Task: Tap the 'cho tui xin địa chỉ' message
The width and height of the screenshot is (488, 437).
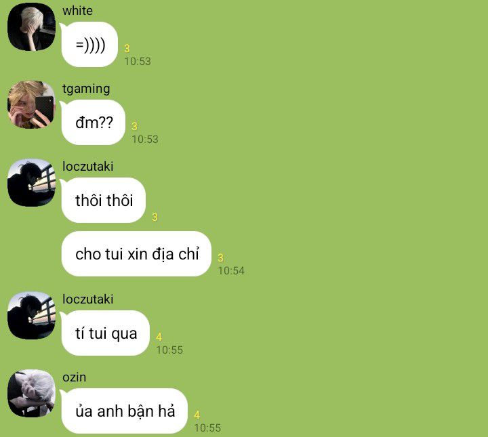Action: click(x=136, y=254)
